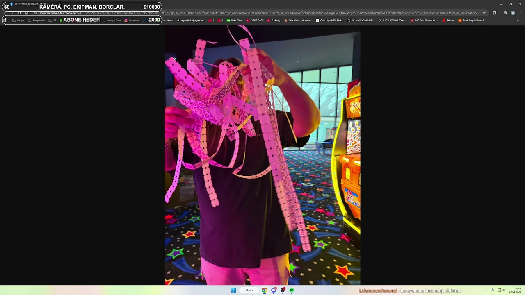Open the media control icon in Chrome toolbar
The height and width of the screenshot is (295, 525).
tap(505, 13)
